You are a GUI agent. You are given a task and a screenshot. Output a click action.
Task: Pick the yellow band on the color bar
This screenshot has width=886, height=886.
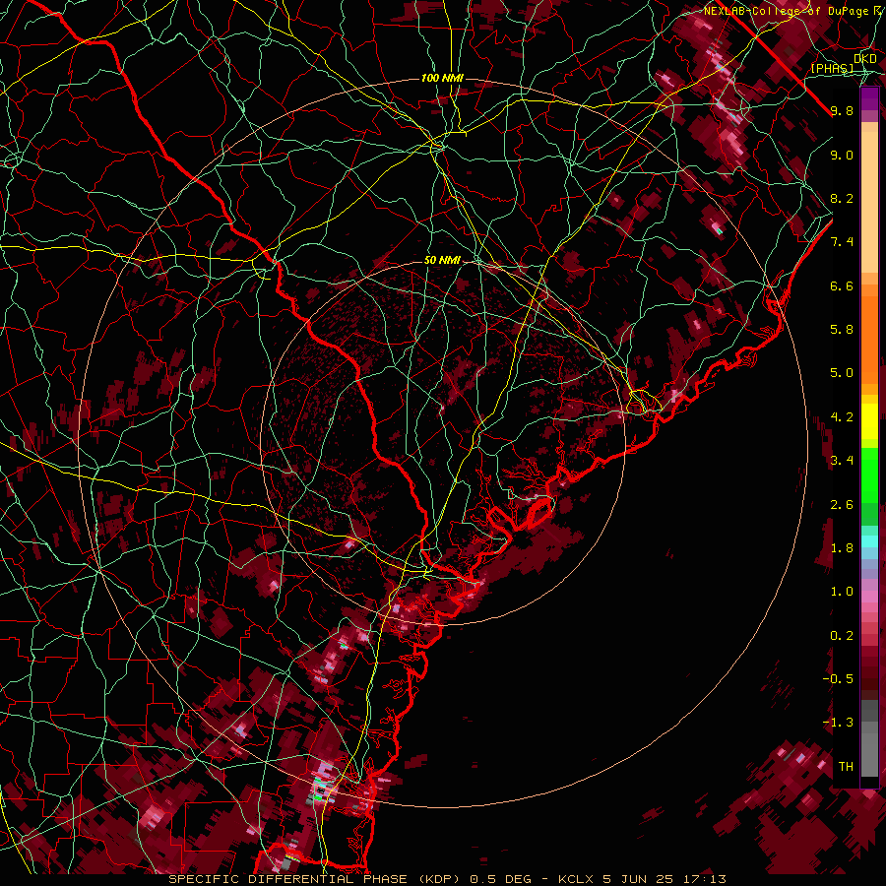coord(869,421)
